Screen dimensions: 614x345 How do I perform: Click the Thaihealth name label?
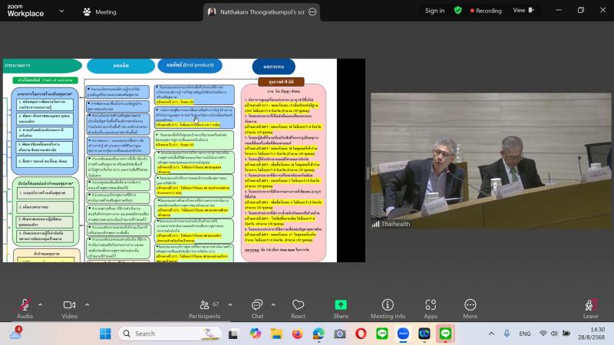[395, 224]
